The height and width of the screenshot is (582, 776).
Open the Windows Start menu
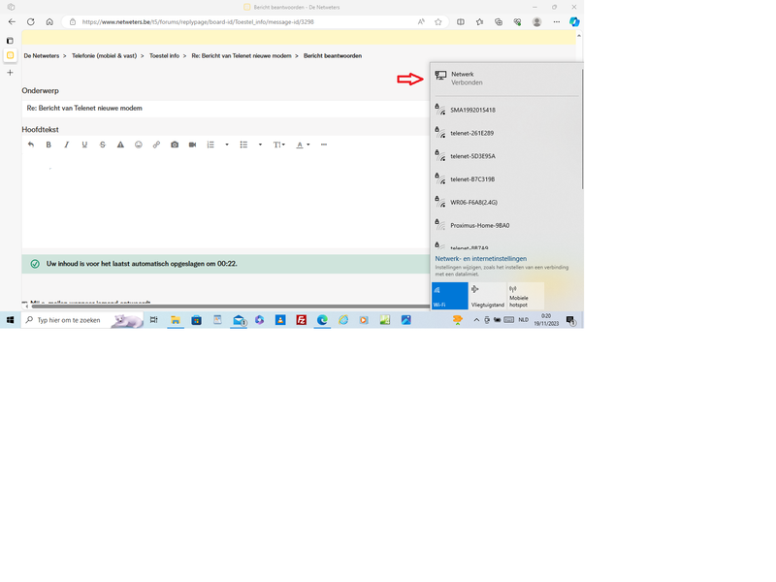point(11,320)
